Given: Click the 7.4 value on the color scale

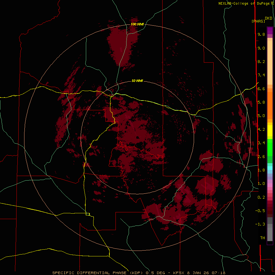Looking at the screenshot, I should click(261, 75).
